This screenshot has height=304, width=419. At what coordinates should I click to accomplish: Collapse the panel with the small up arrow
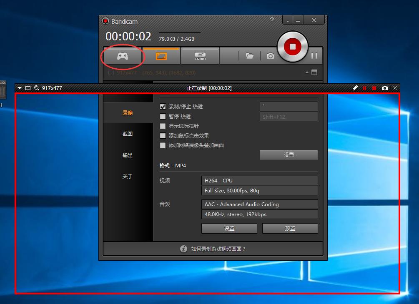pos(307,72)
